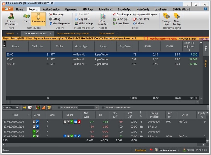The width and height of the screenshot is (211, 155).
Task: Click Filter for Tag
Action: coord(177,19)
